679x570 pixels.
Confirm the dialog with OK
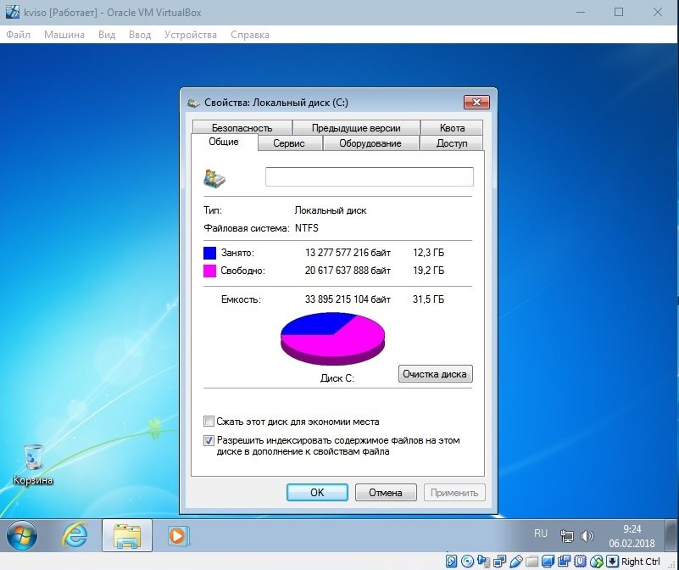tap(317, 493)
